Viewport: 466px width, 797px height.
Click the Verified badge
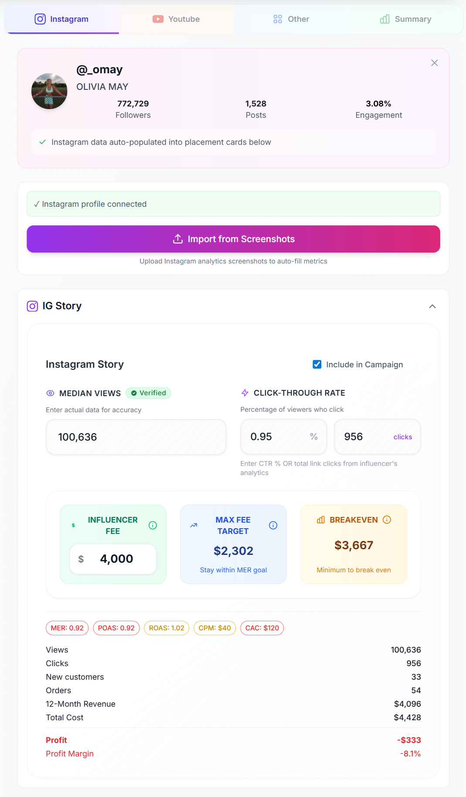coord(148,393)
